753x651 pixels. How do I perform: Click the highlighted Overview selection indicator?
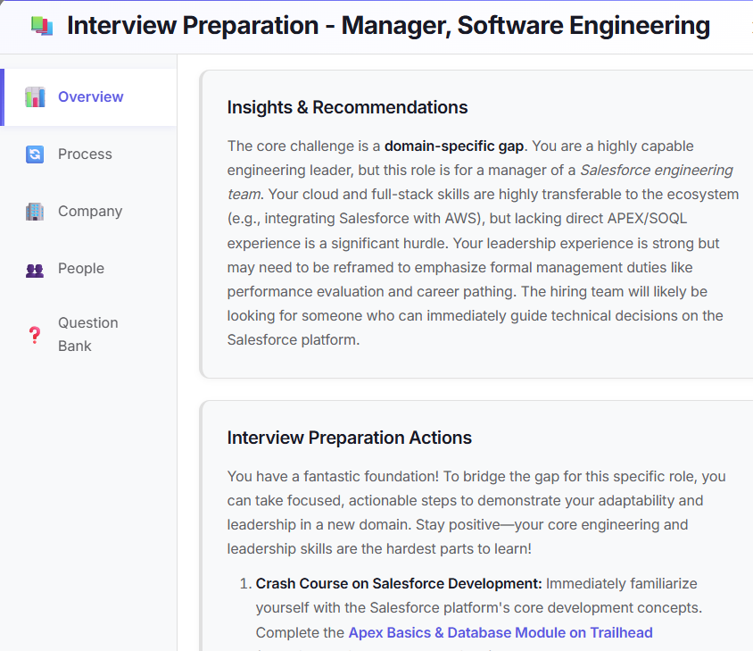click(3, 96)
